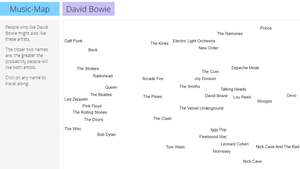
Task: Travel to Prince on the map
Action: click(x=266, y=28)
